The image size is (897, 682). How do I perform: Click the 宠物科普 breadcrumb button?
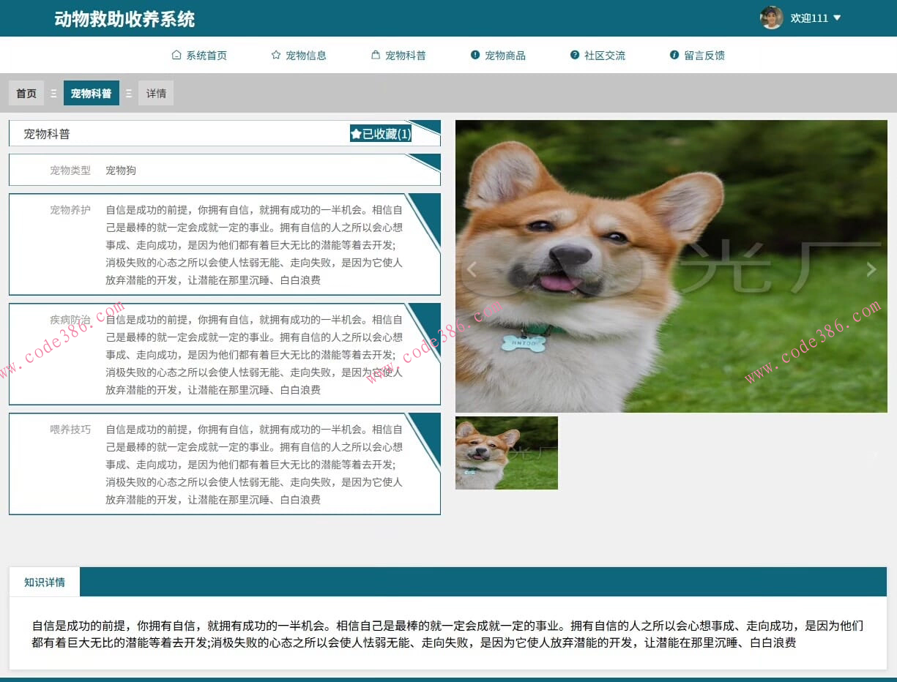pos(92,94)
